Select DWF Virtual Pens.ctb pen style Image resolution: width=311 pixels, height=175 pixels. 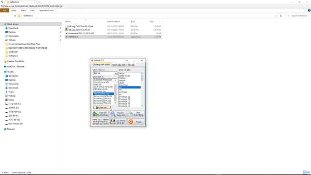click(x=104, y=87)
